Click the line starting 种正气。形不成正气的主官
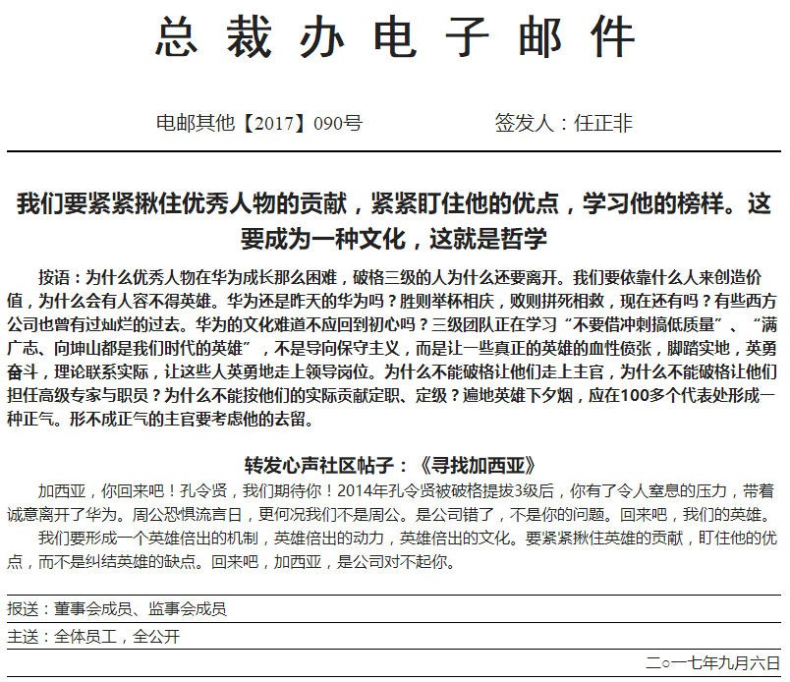Image resolution: width=790 pixels, height=682 pixels. [160, 419]
